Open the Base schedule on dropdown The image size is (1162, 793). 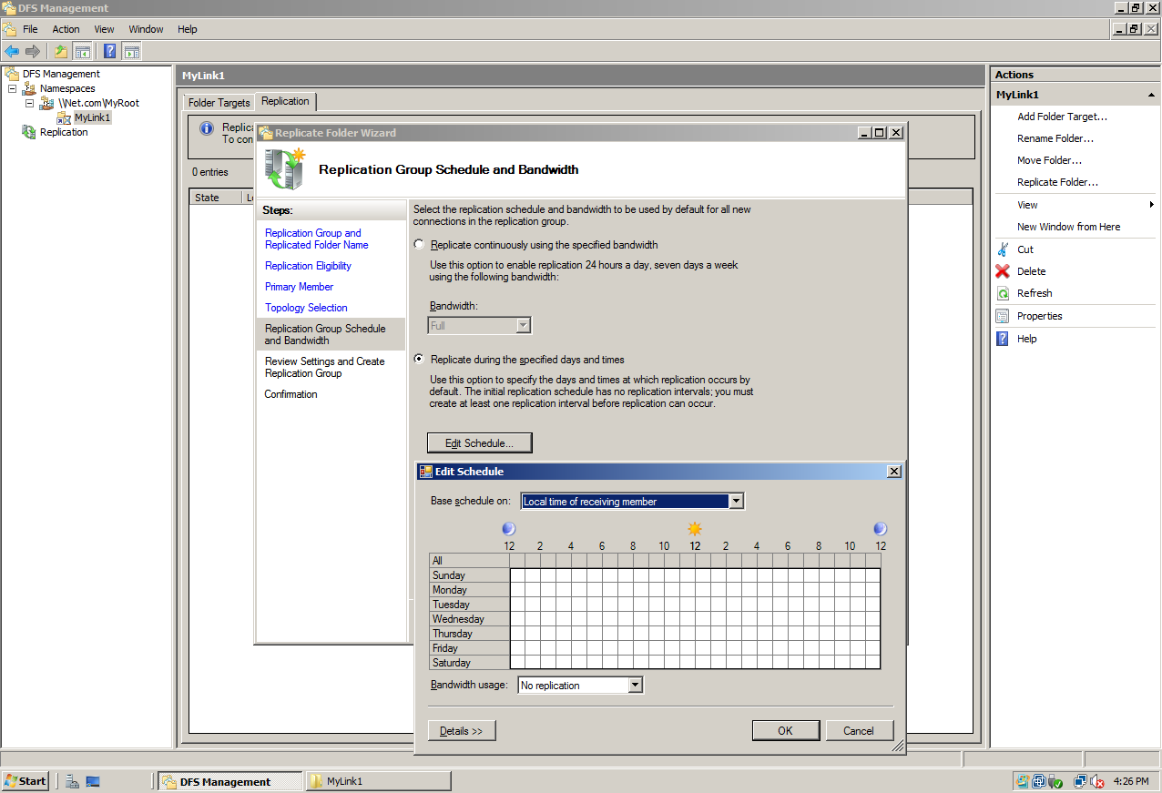point(736,501)
